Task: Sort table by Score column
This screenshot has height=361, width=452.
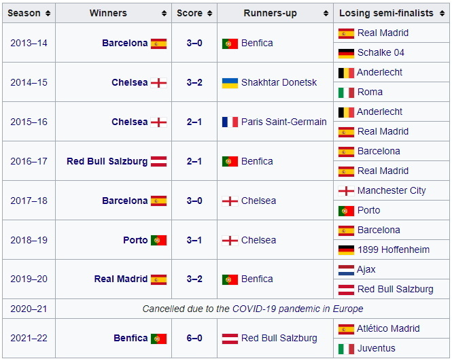Action: (210, 14)
